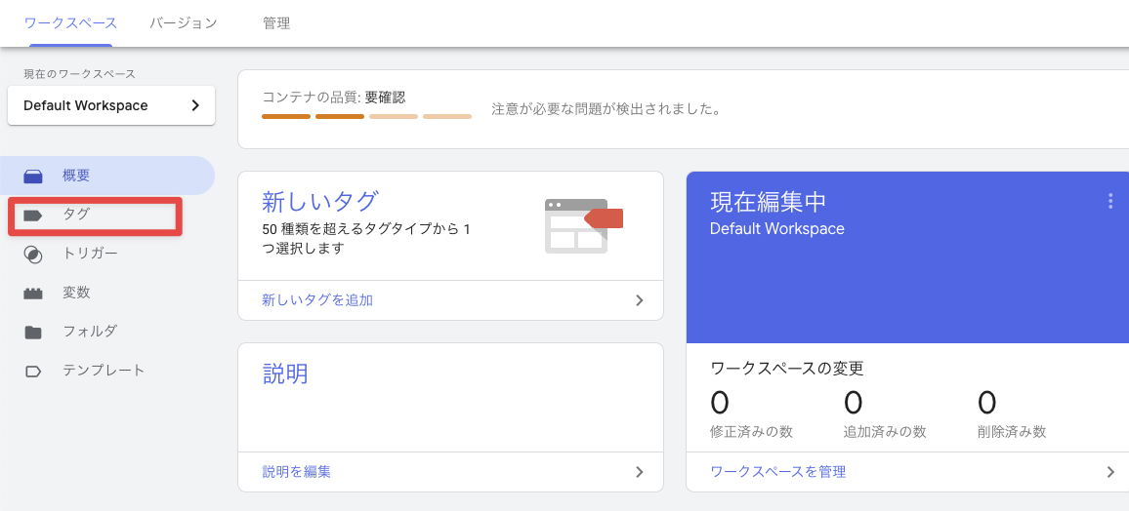Click the 注意が必要な問題が検出されました message
Viewport: 1129px width, 511px height.
tap(606, 109)
